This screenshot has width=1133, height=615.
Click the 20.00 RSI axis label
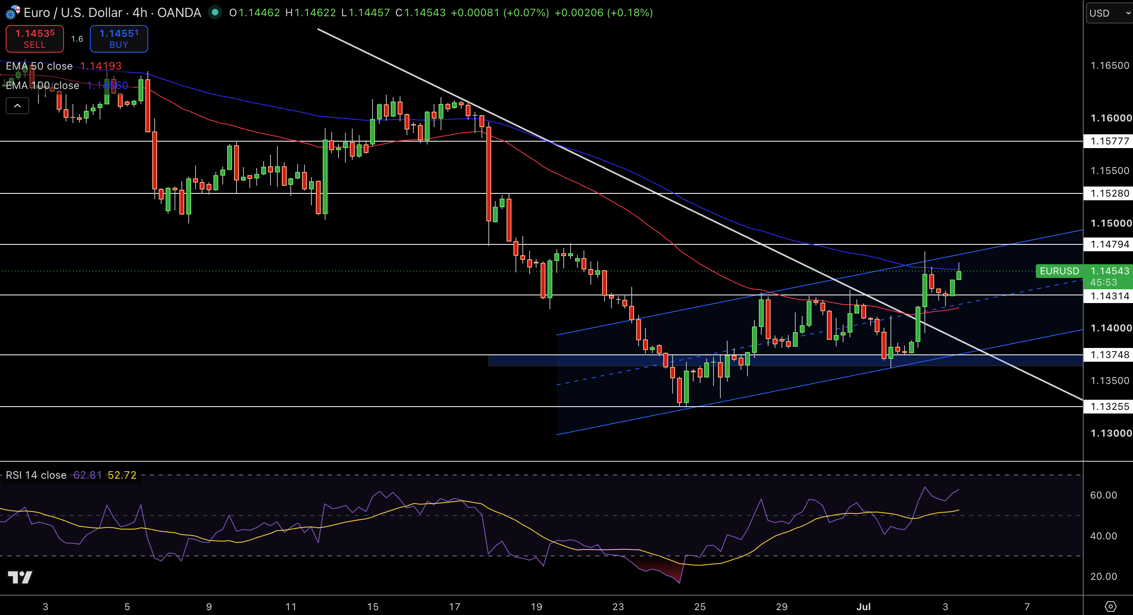(1103, 576)
